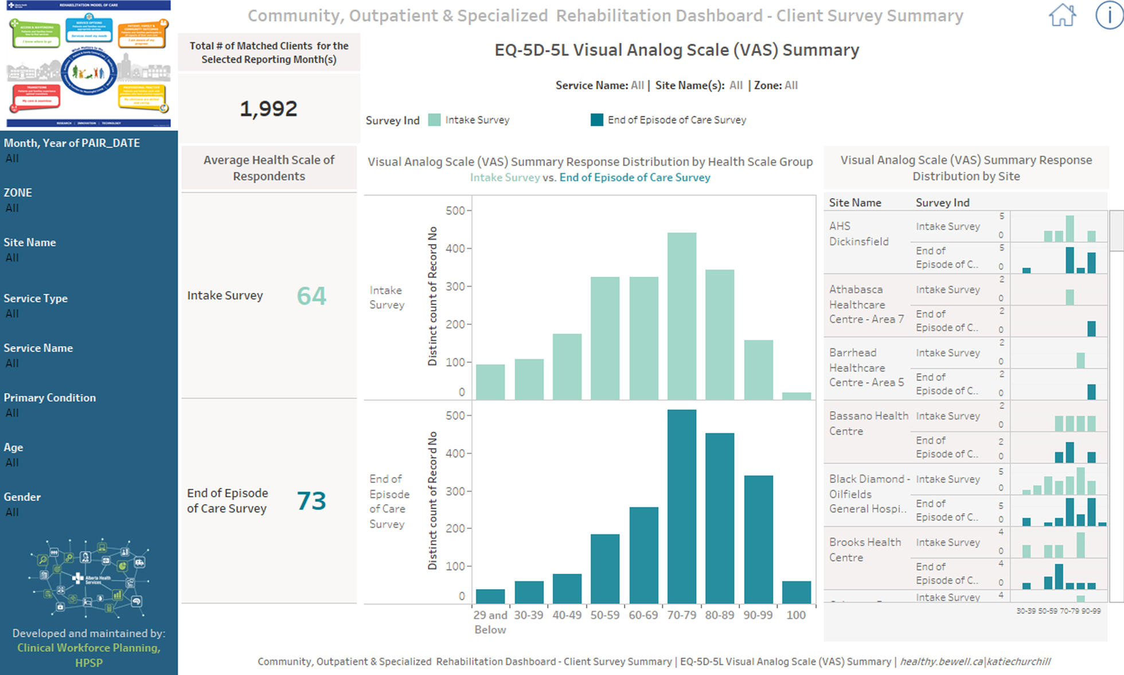The width and height of the screenshot is (1124, 675).
Task: Select Intake Survey 30-39 bar
Action: 529,379
